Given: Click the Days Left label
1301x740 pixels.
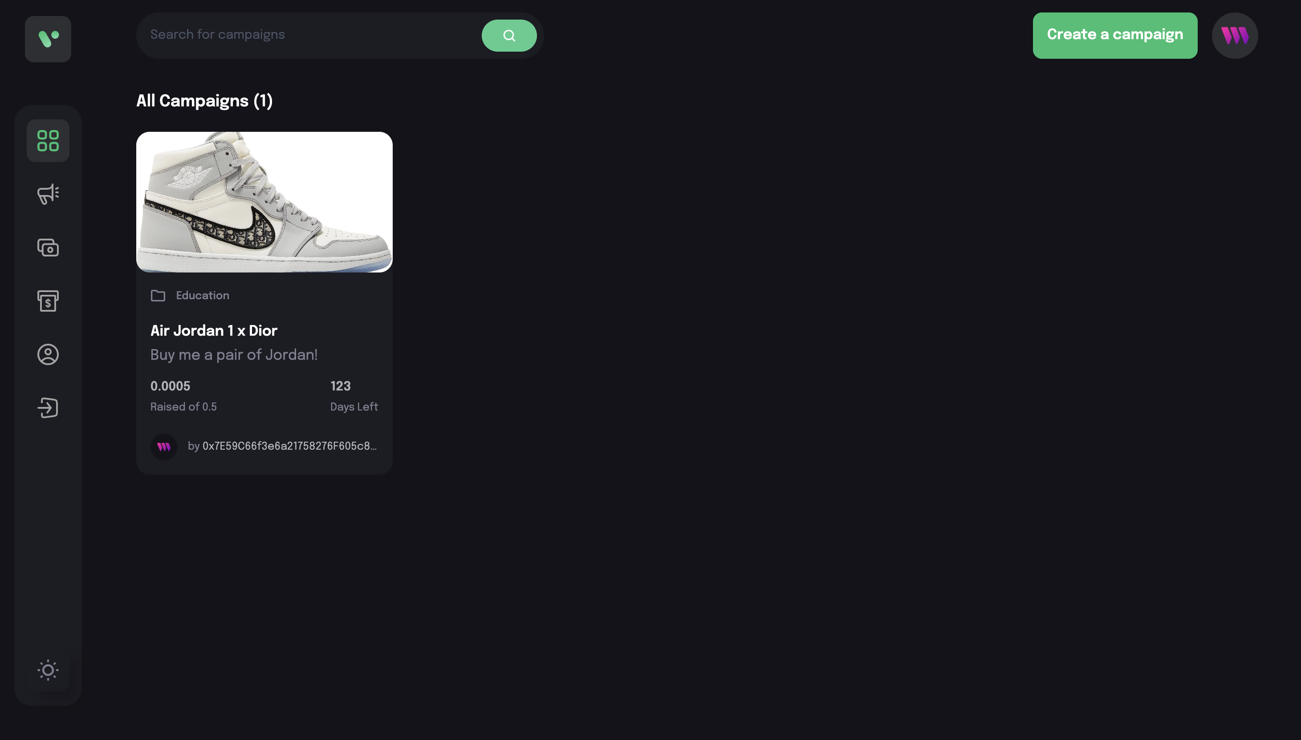Looking at the screenshot, I should (x=354, y=407).
